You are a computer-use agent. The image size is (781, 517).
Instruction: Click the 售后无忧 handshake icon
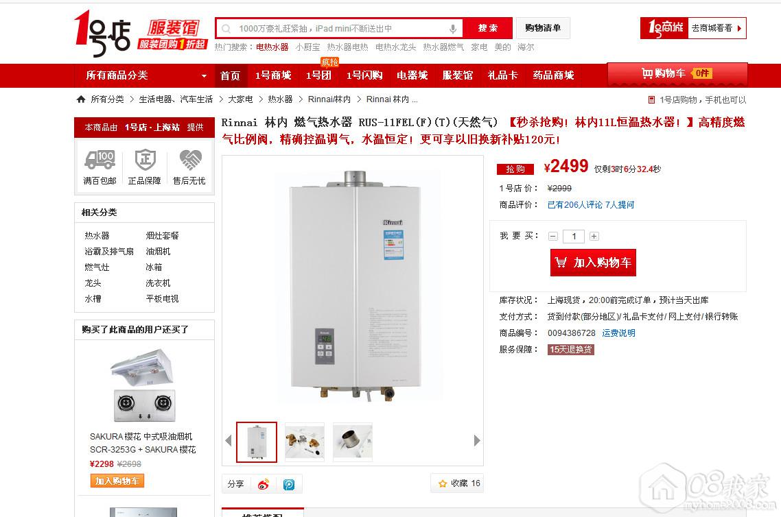click(x=190, y=160)
